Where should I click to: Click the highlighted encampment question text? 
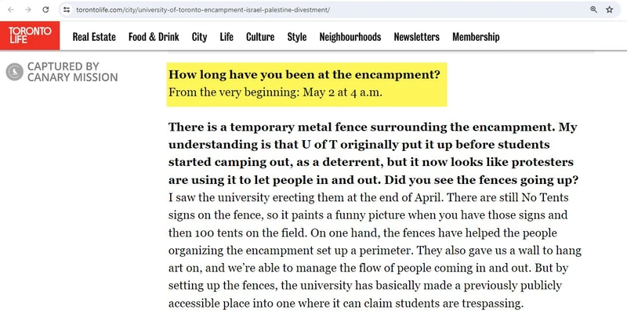(x=304, y=76)
